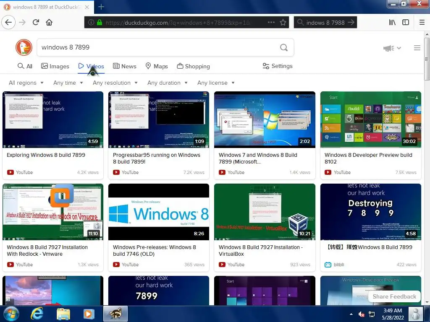The height and width of the screenshot is (322, 430).
Task: Click the browser forward arrow
Action: [22, 22]
